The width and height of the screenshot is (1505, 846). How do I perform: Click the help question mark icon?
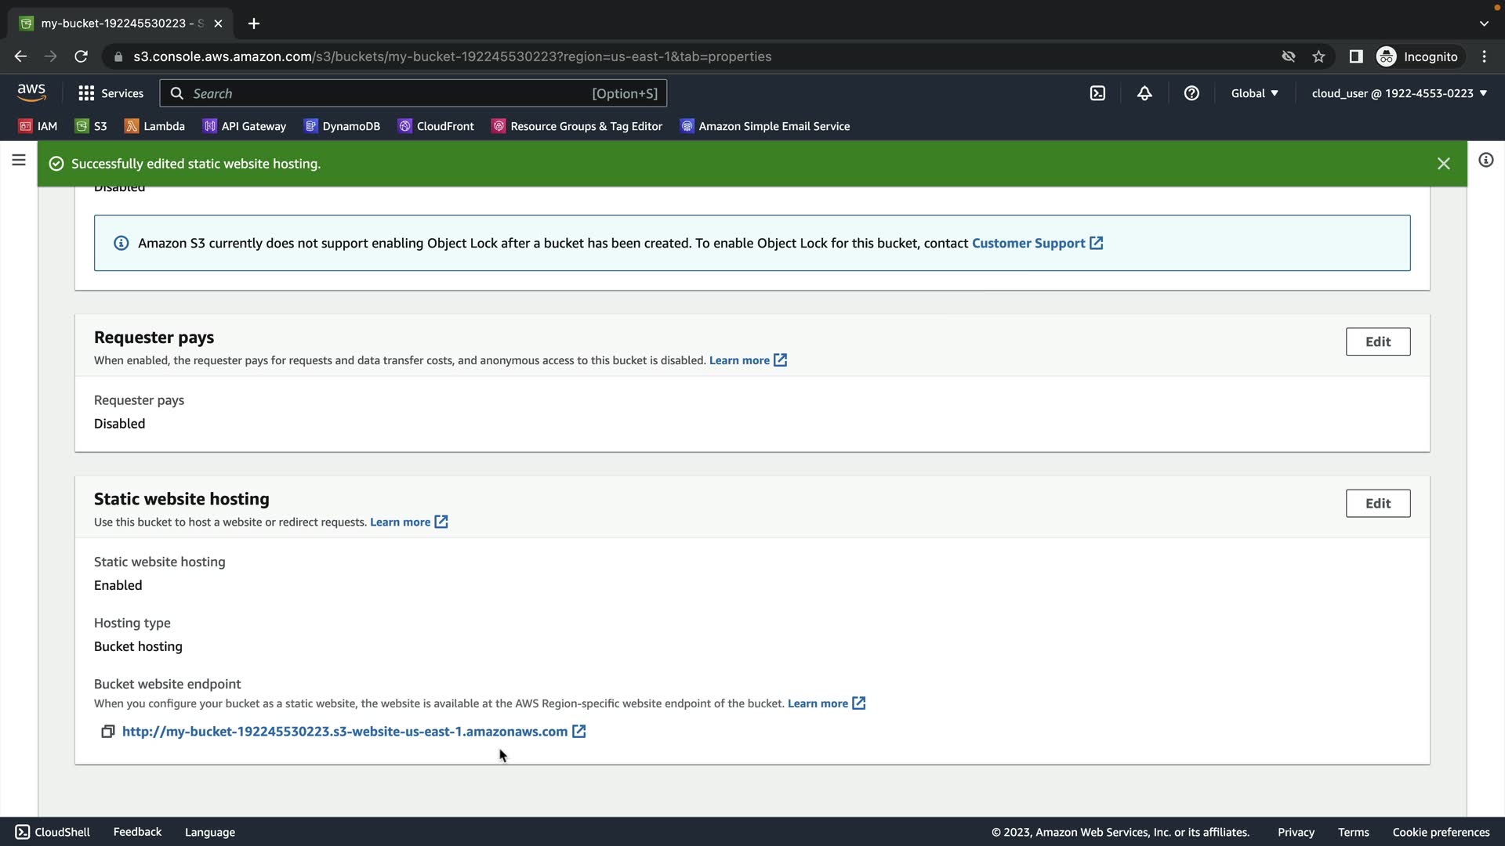(x=1191, y=93)
